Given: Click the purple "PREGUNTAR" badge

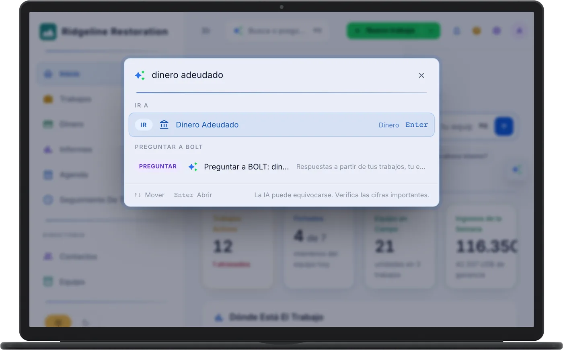Looking at the screenshot, I should 158,166.
